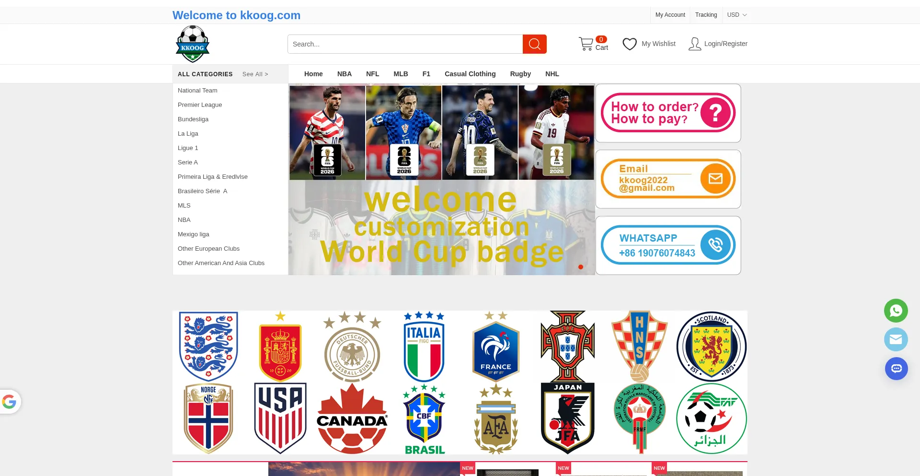Select the Canada soccer crest
The image size is (920, 476).
pos(352,418)
